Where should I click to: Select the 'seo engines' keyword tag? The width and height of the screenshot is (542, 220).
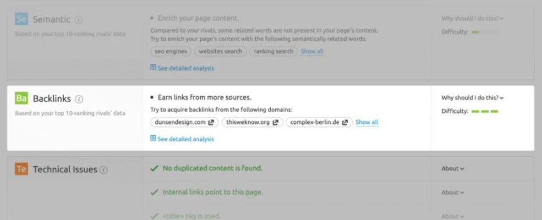click(x=171, y=51)
